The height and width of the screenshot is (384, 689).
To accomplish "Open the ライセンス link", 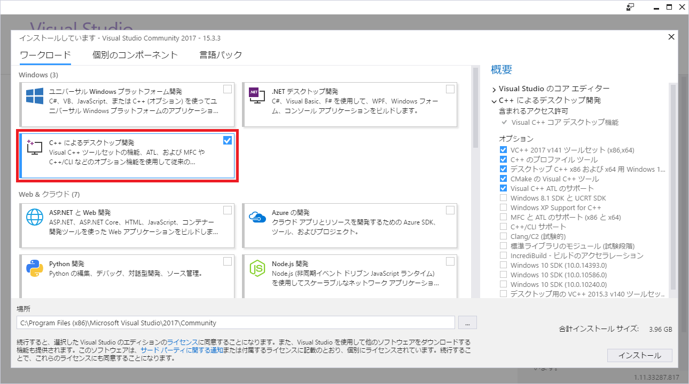I will (x=183, y=342).
